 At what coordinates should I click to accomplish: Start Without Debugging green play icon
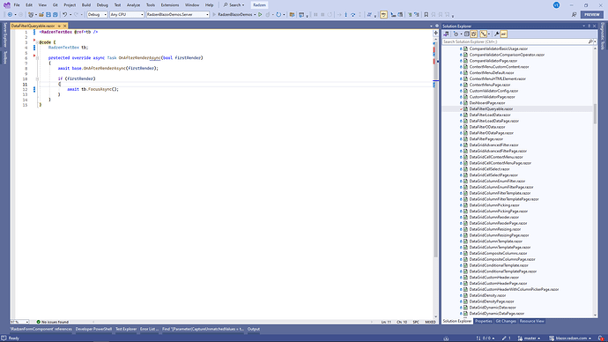click(260, 14)
